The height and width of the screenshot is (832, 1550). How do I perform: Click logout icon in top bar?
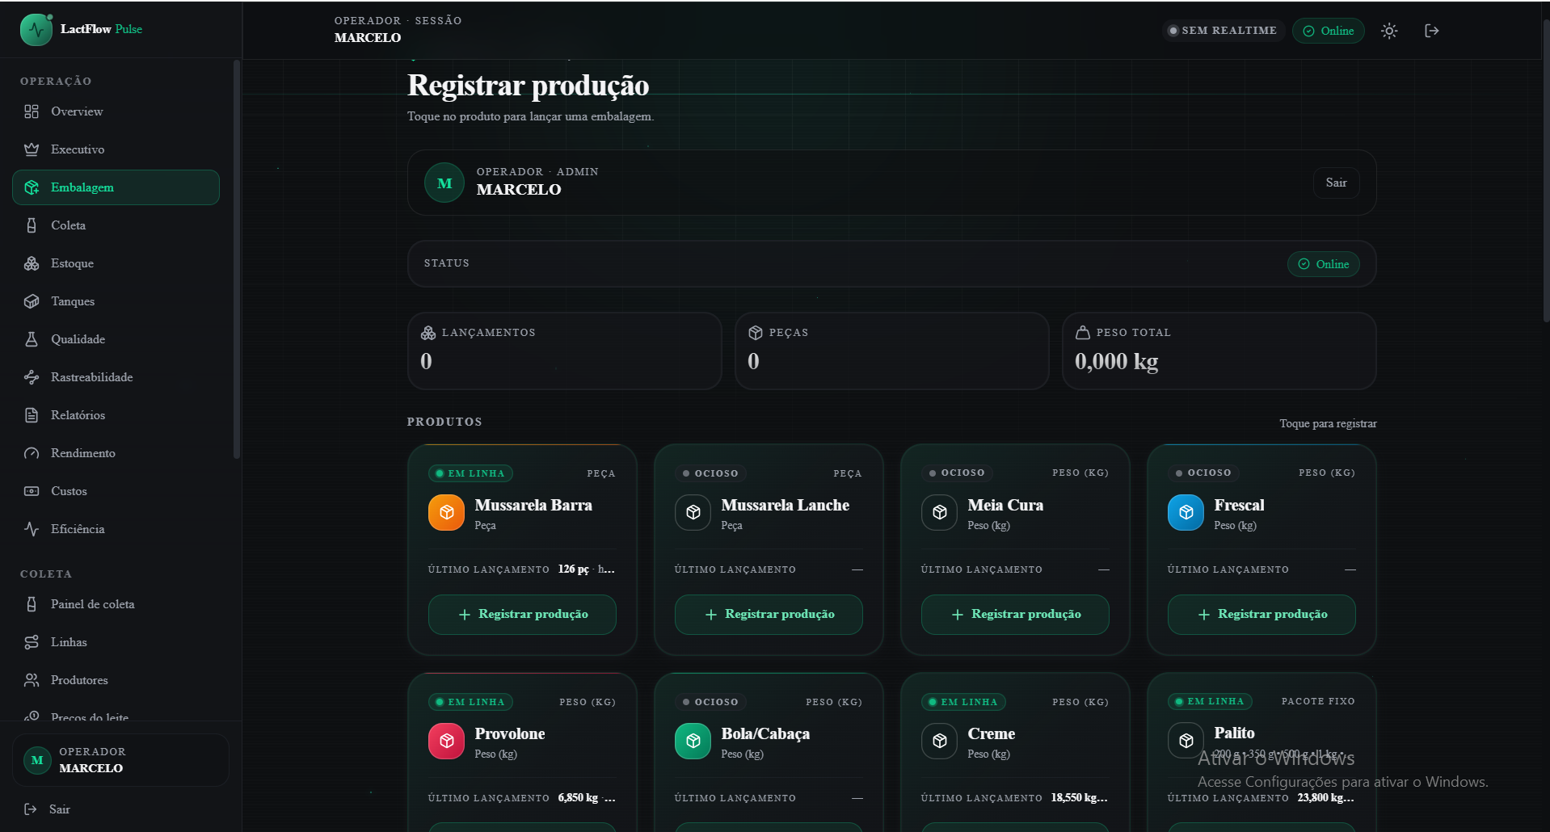[1432, 31]
